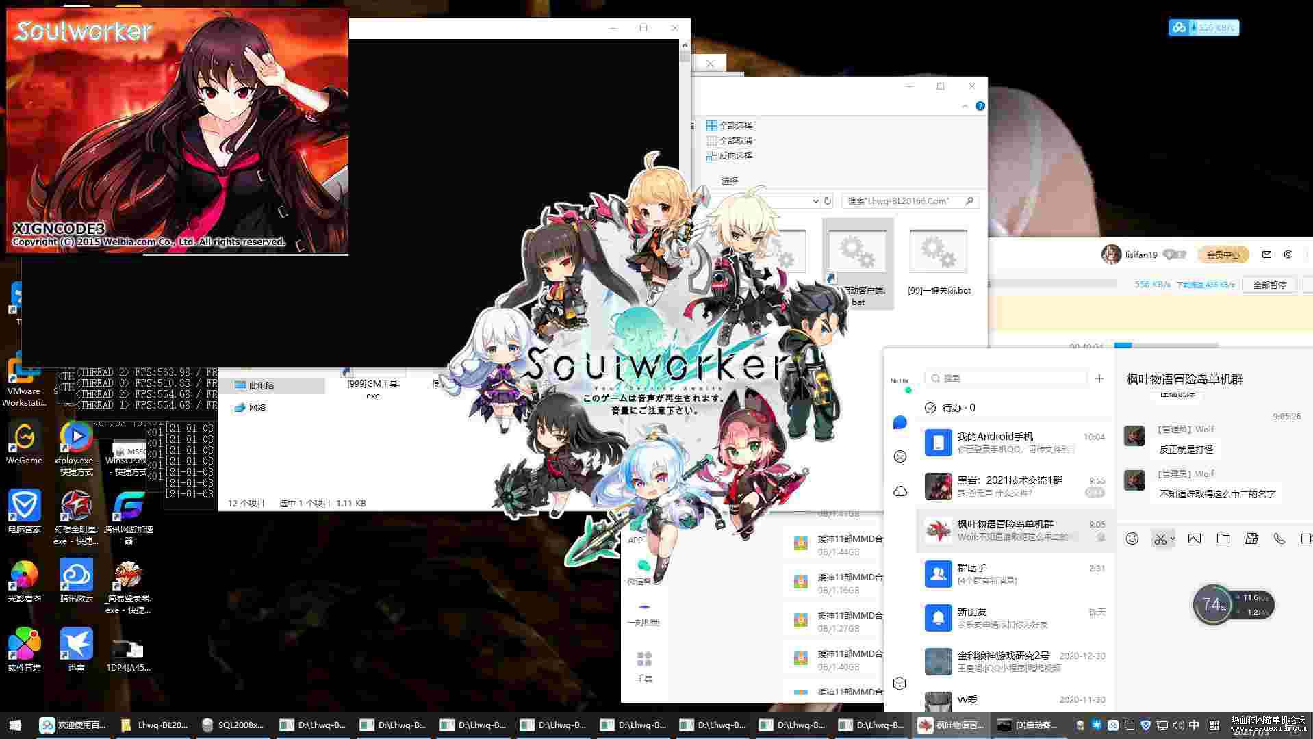The width and height of the screenshot is (1313, 739).
Task: Open the 一刻相册 item in the netdisk sidebar
Action: click(644, 614)
